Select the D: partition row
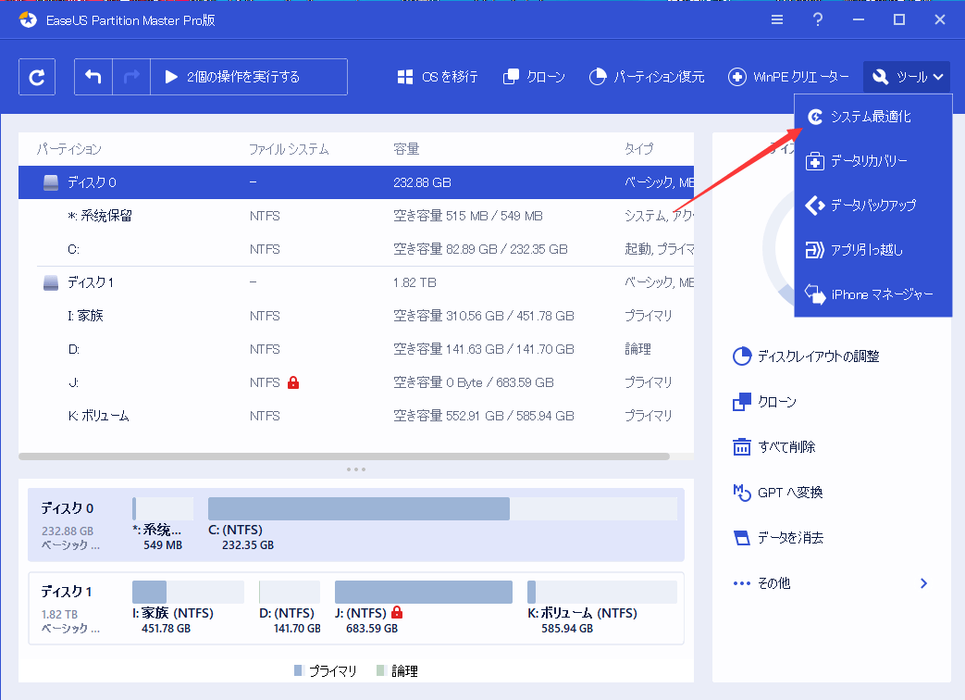965x700 pixels. point(356,349)
